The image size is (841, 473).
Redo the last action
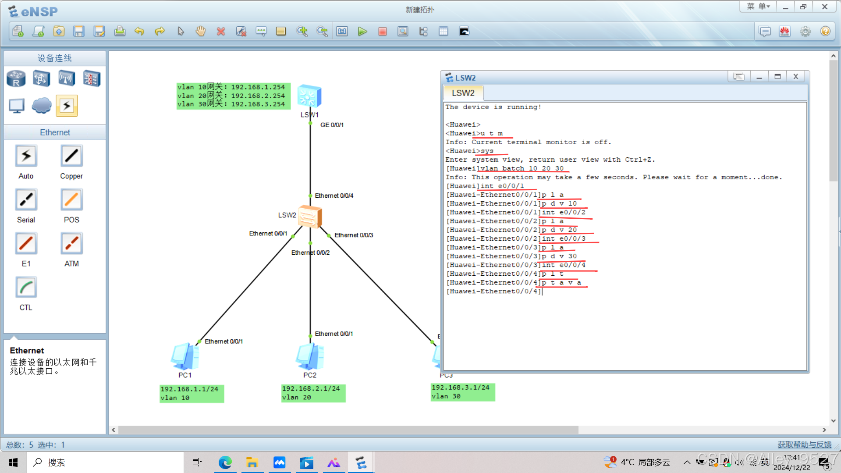160,31
